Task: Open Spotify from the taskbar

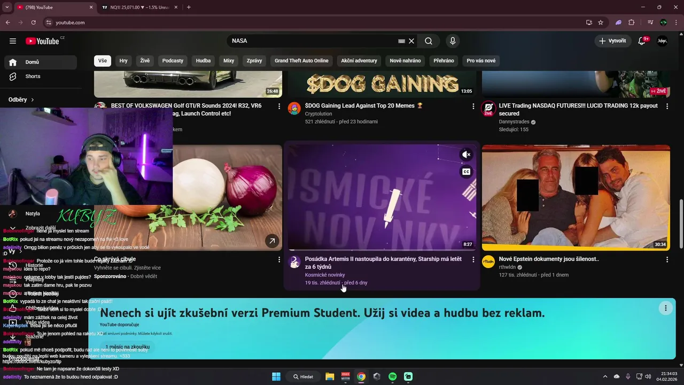Action: click(393, 376)
